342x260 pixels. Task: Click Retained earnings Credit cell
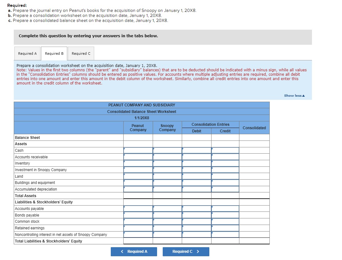(x=225, y=228)
